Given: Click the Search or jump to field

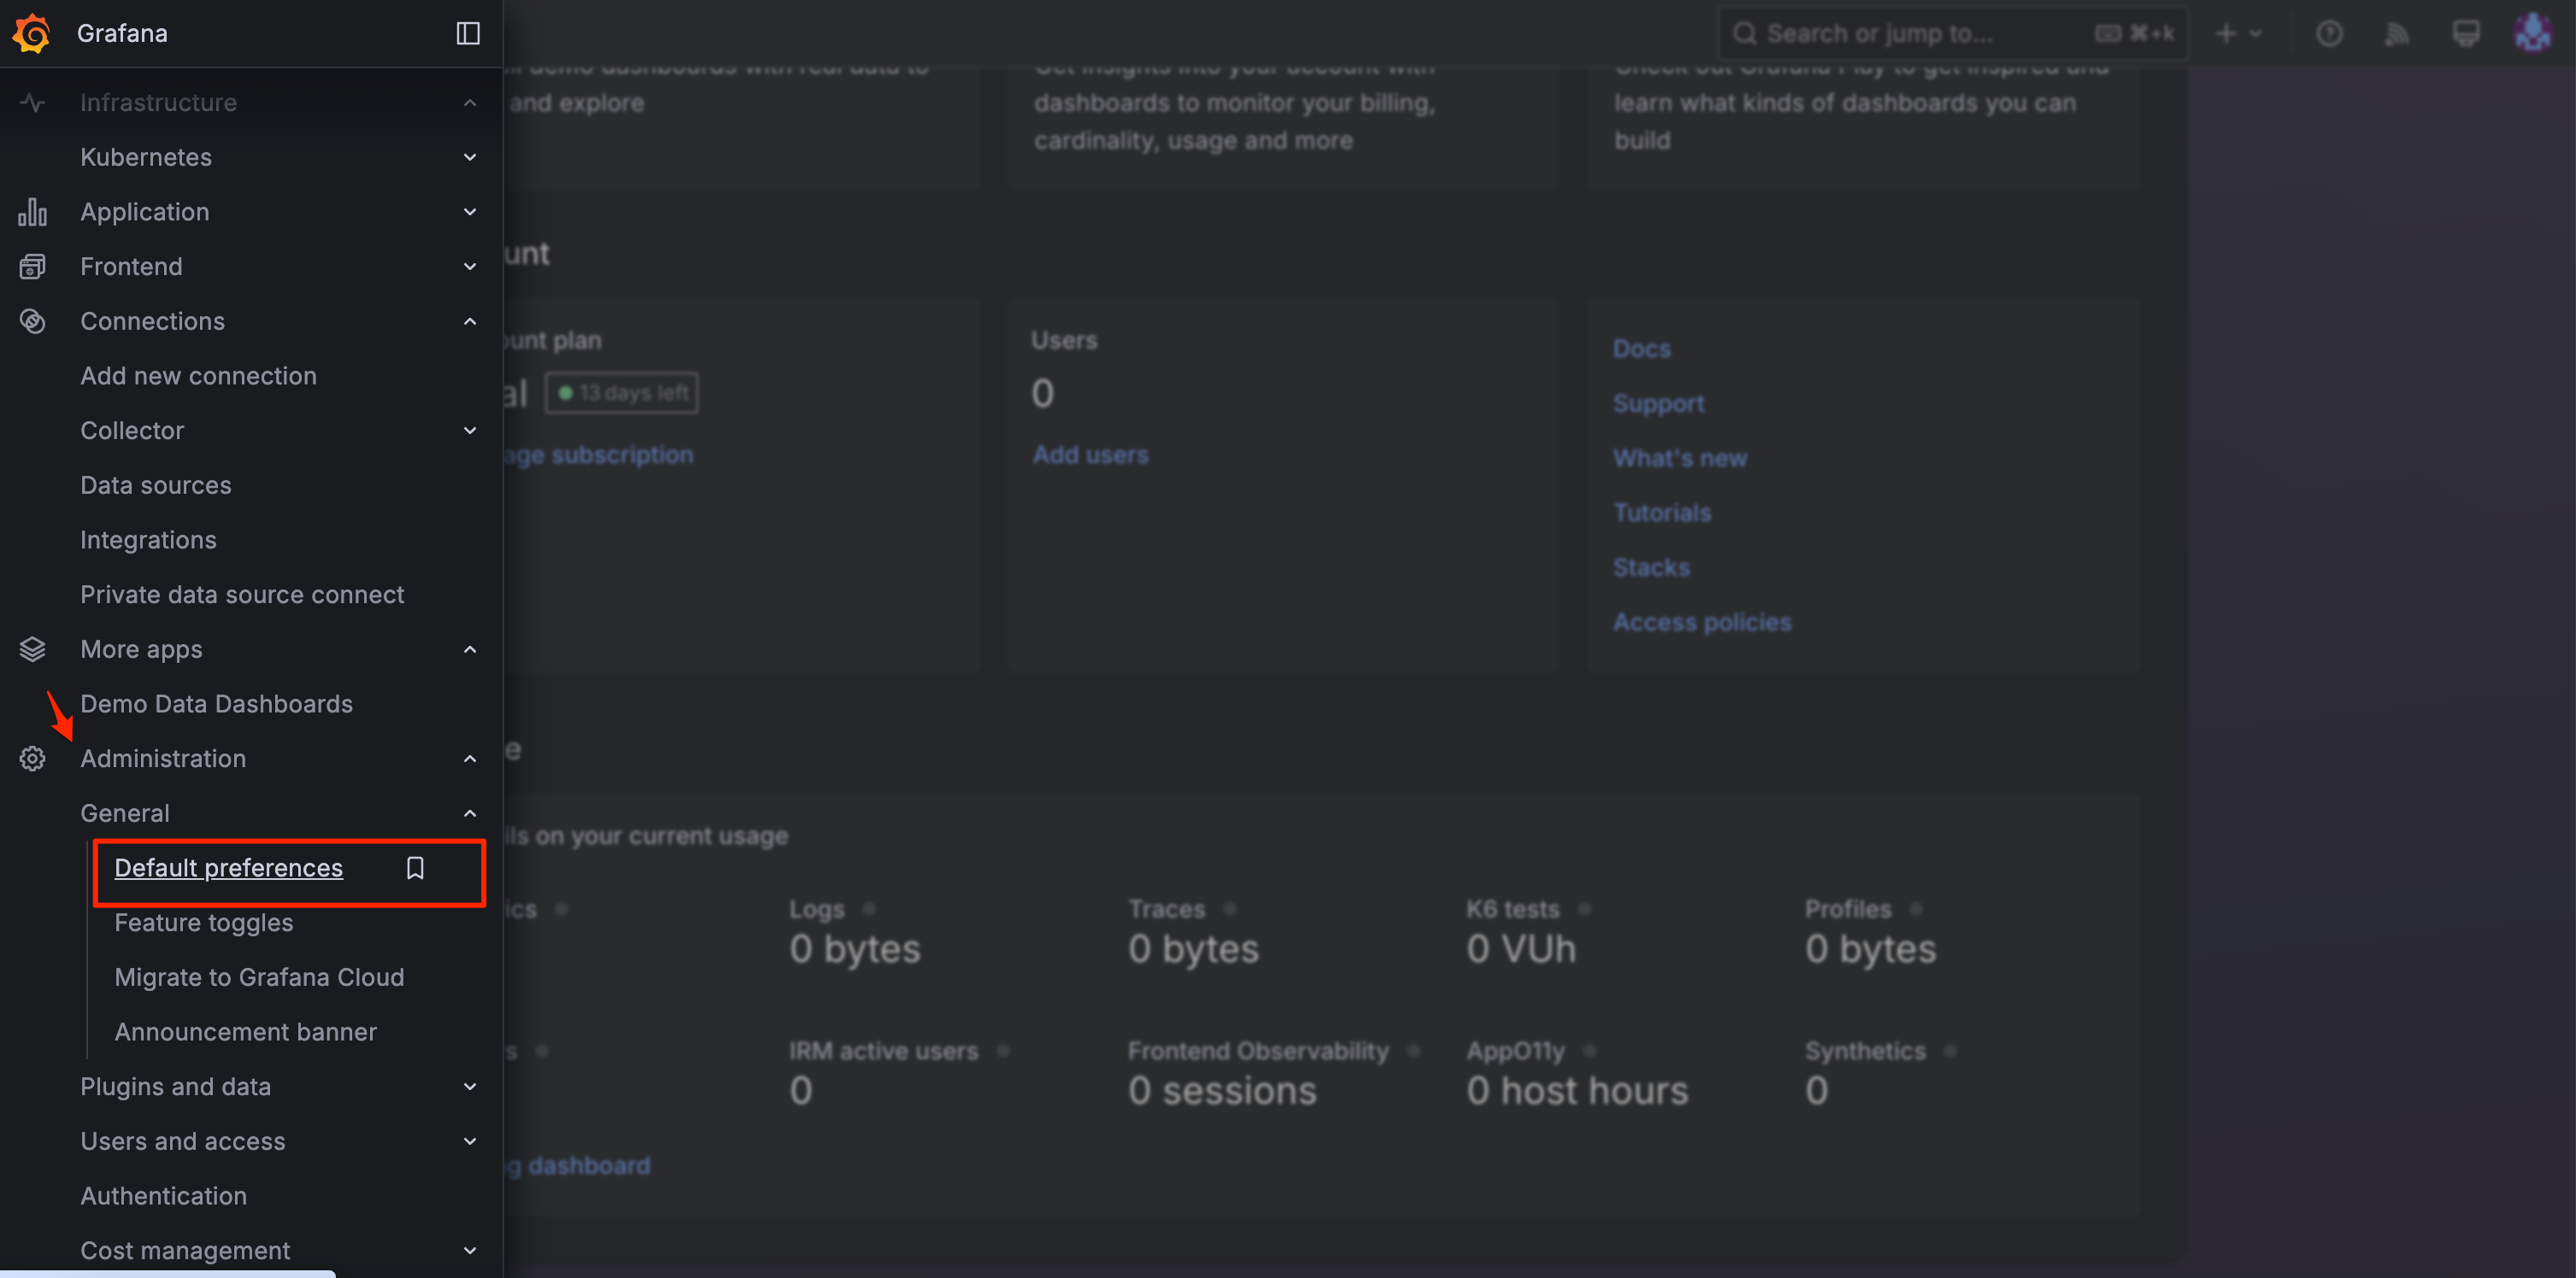Looking at the screenshot, I should pos(1953,34).
